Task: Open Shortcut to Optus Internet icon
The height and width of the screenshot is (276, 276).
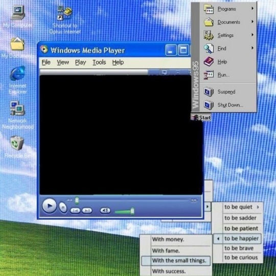Action: pyautogui.click(x=65, y=20)
